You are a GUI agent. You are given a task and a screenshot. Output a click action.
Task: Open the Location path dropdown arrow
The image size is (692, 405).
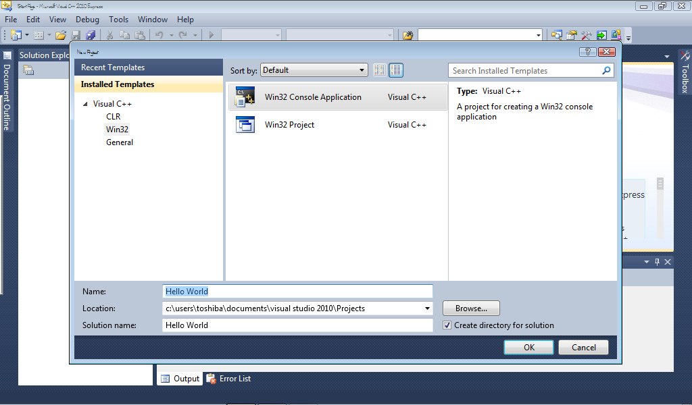(427, 308)
